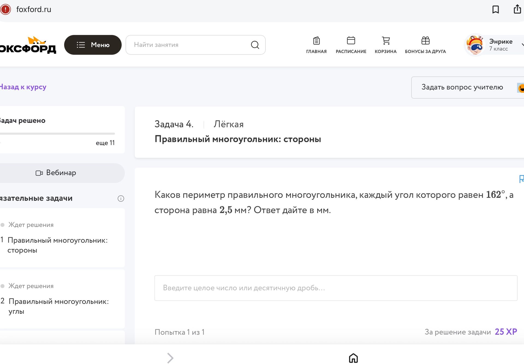Click the answer input field
This screenshot has width=524, height=364.
(336, 288)
